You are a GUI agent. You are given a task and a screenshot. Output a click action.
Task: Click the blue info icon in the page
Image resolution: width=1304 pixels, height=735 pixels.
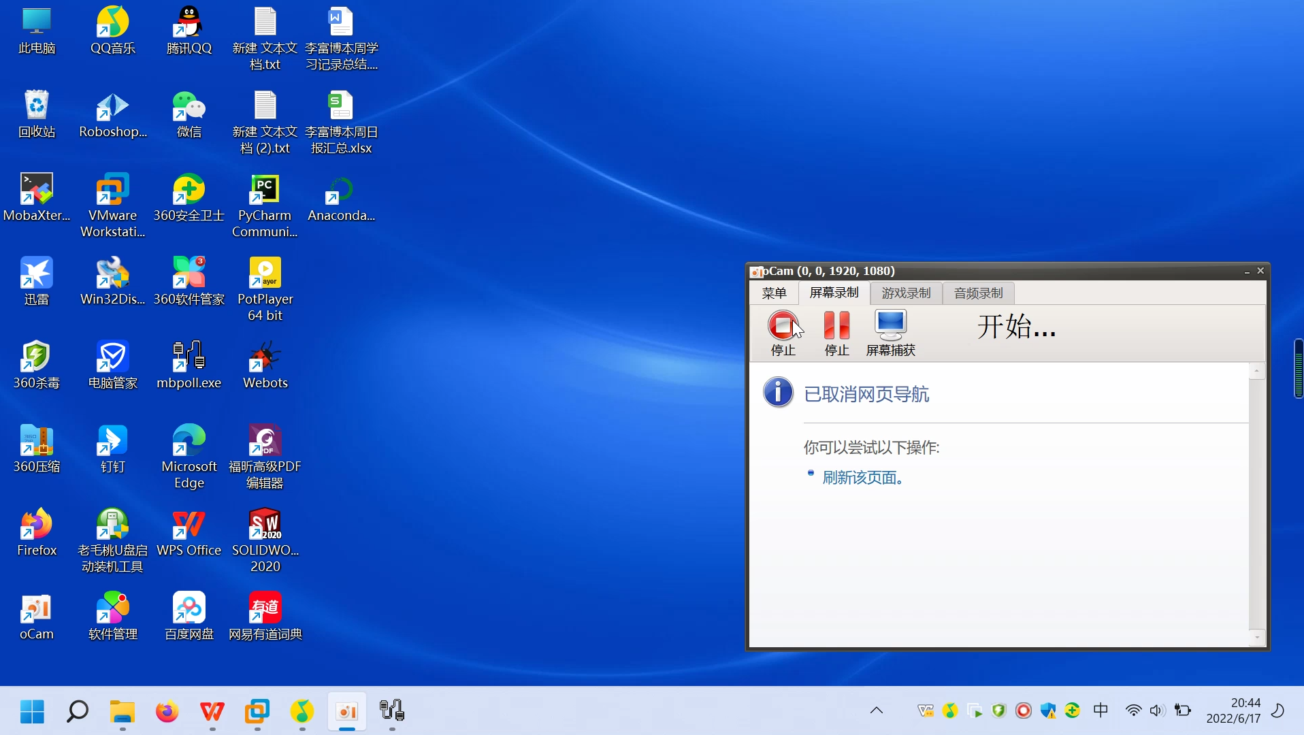pyautogui.click(x=778, y=393)
